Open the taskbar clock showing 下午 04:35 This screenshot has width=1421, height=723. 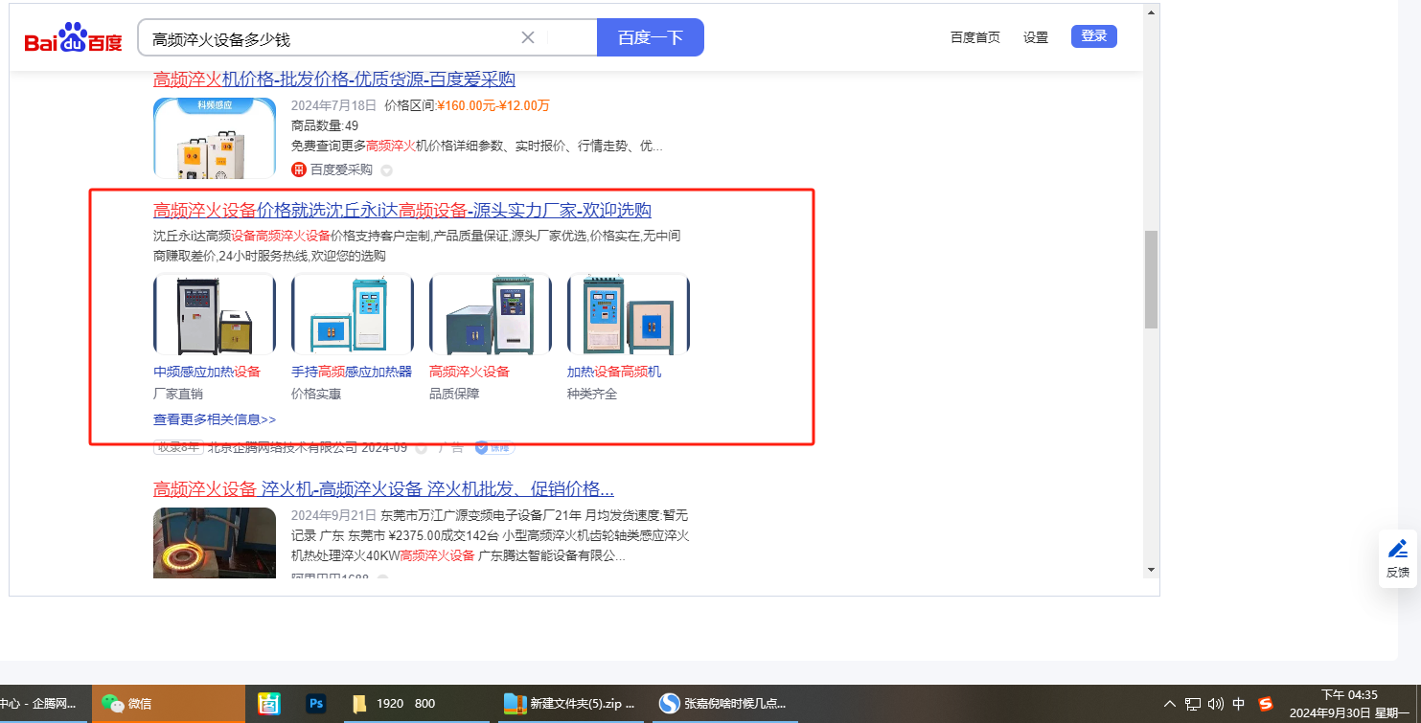coord(1348,704)
